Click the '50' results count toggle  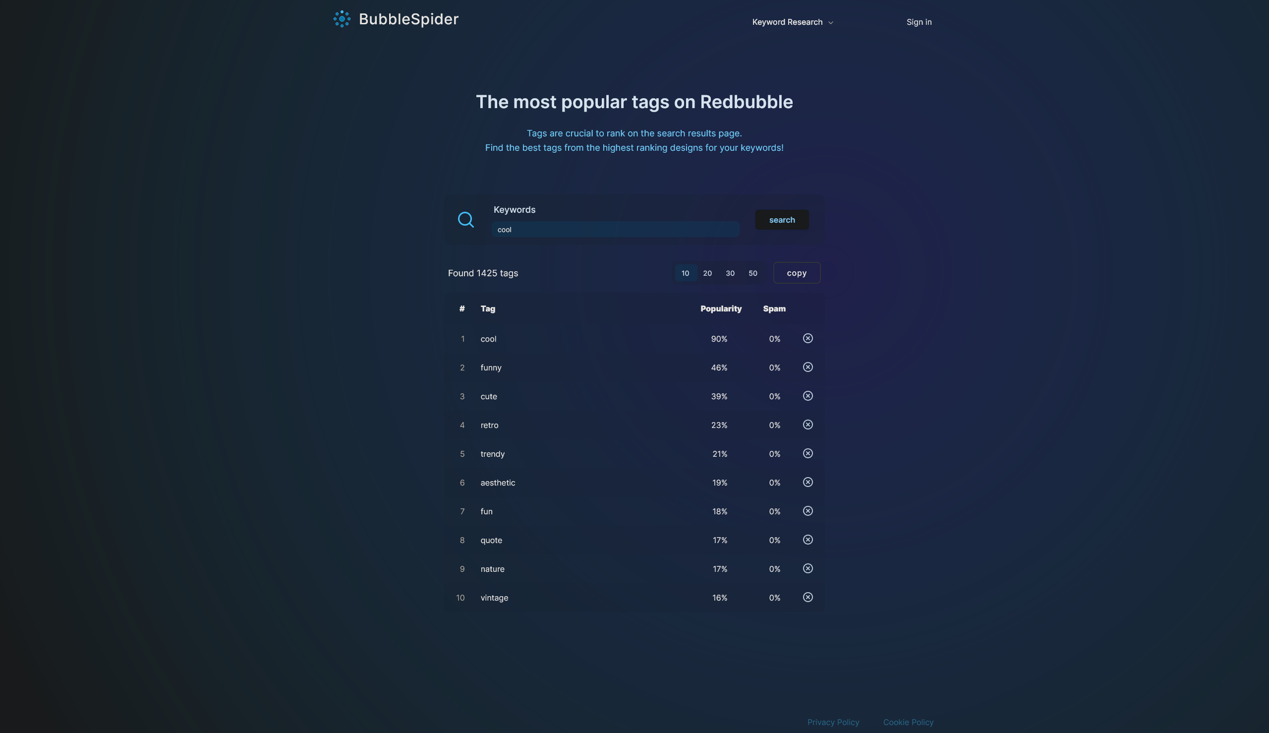pos(752,272)
